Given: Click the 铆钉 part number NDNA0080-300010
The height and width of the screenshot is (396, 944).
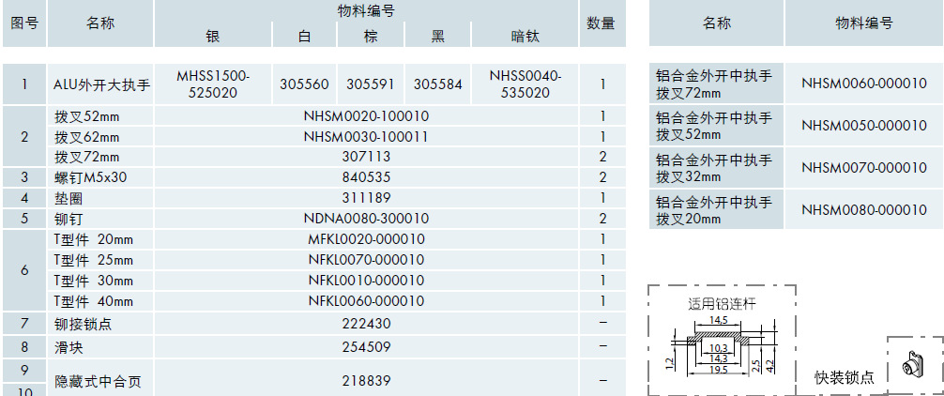Looking at the screenshot, I should tap(366, 219).
